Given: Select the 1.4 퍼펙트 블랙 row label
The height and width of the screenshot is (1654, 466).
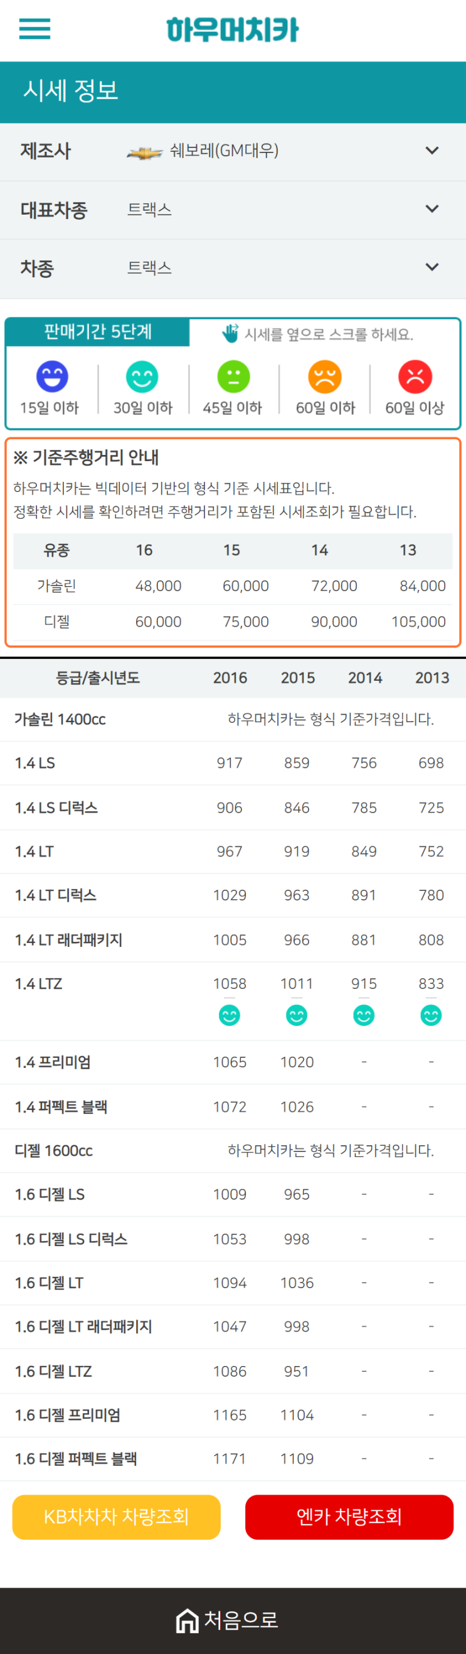Looking at the screenshot, I should tap(61, 1106).
